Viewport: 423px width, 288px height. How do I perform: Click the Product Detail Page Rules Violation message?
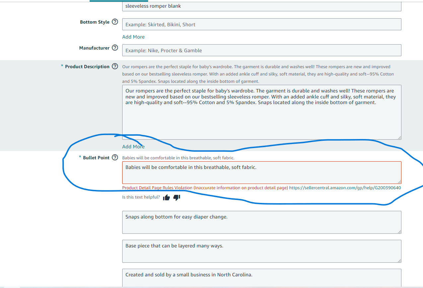point(205,188)
